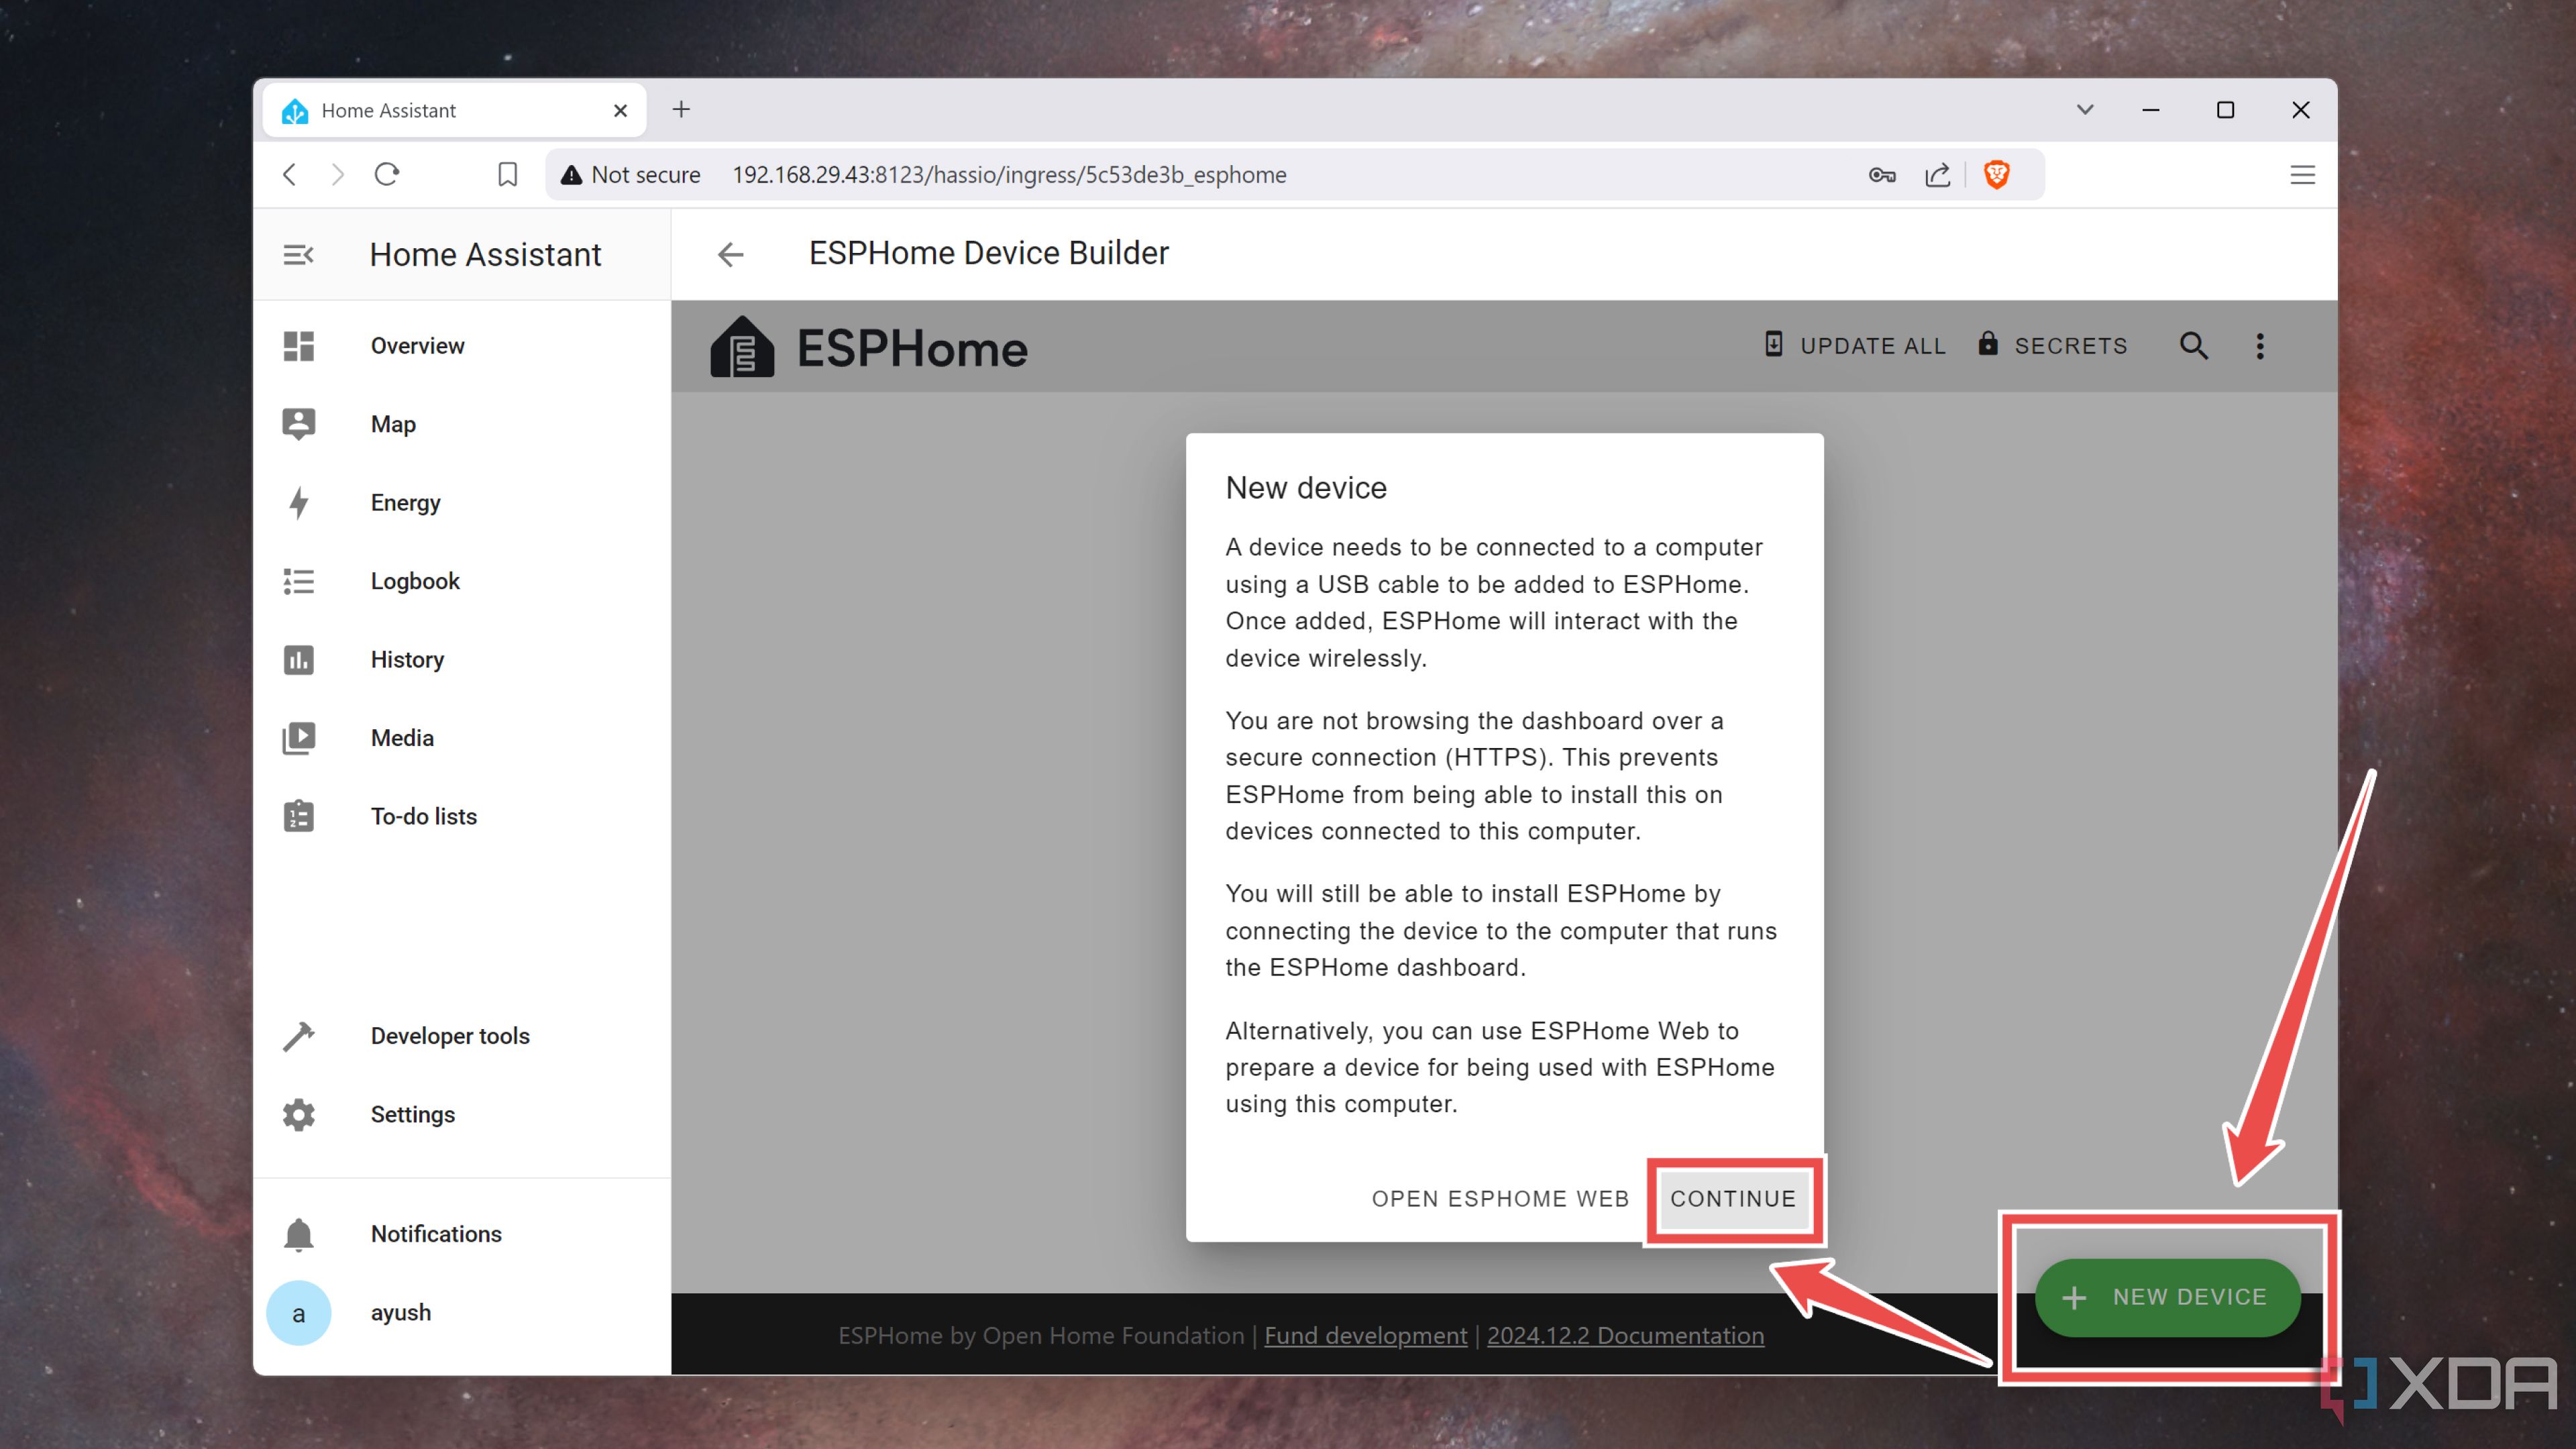Click the green NEW DEVICE button
Screen dimensions: 2576x1449
tap(2168, 1297)
